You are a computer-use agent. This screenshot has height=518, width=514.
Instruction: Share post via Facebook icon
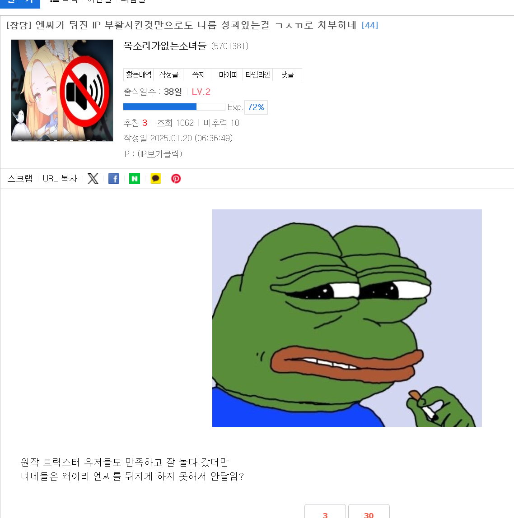[x=114, y=179]
